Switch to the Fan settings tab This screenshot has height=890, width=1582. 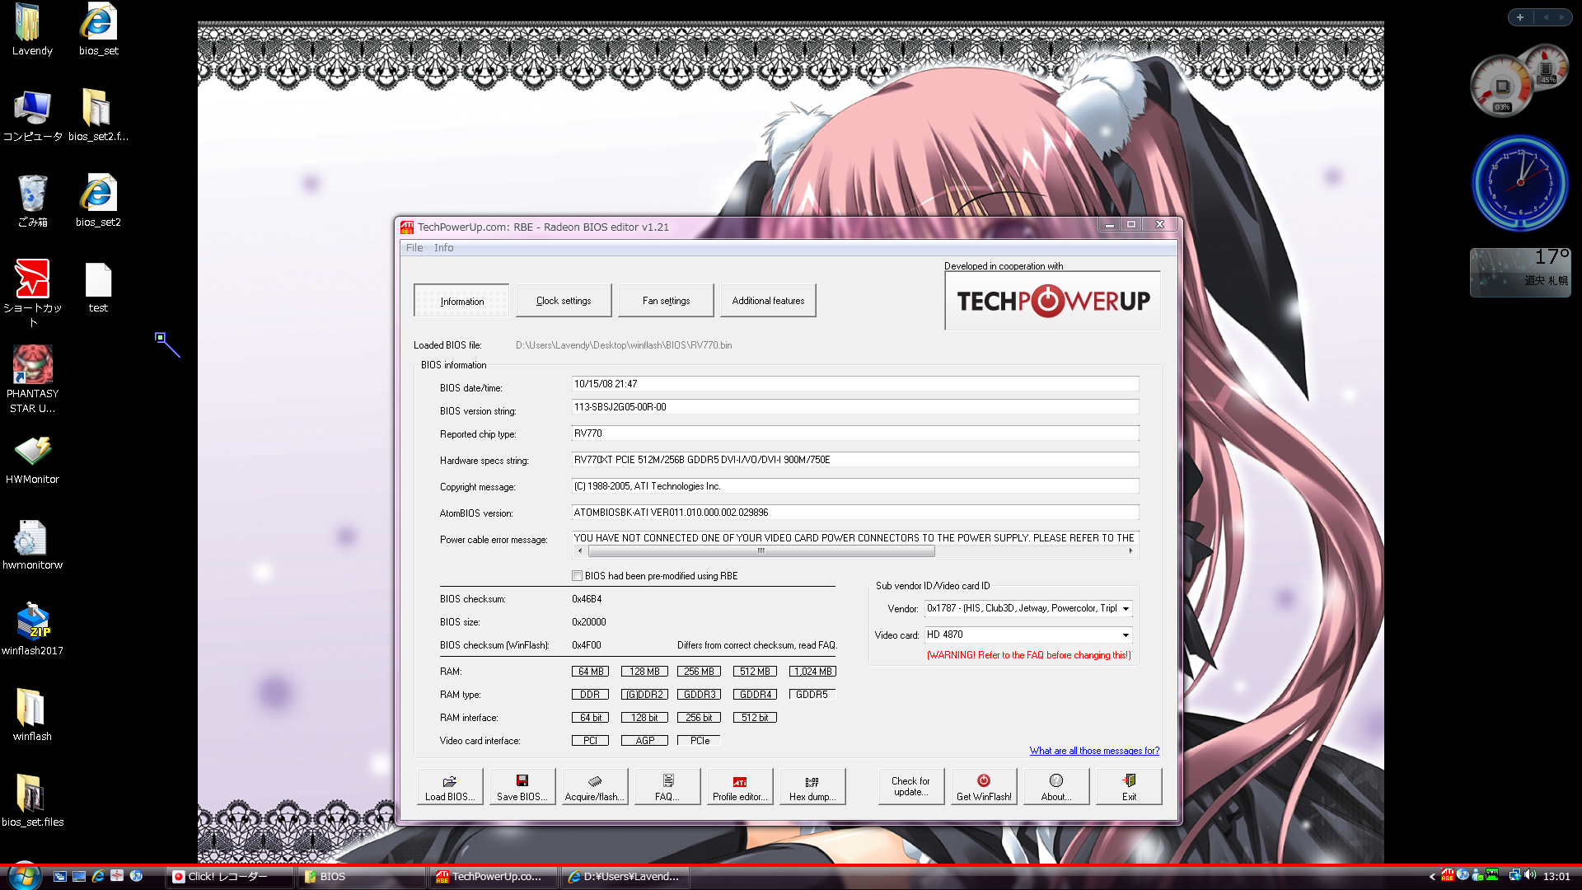[666, 301]
